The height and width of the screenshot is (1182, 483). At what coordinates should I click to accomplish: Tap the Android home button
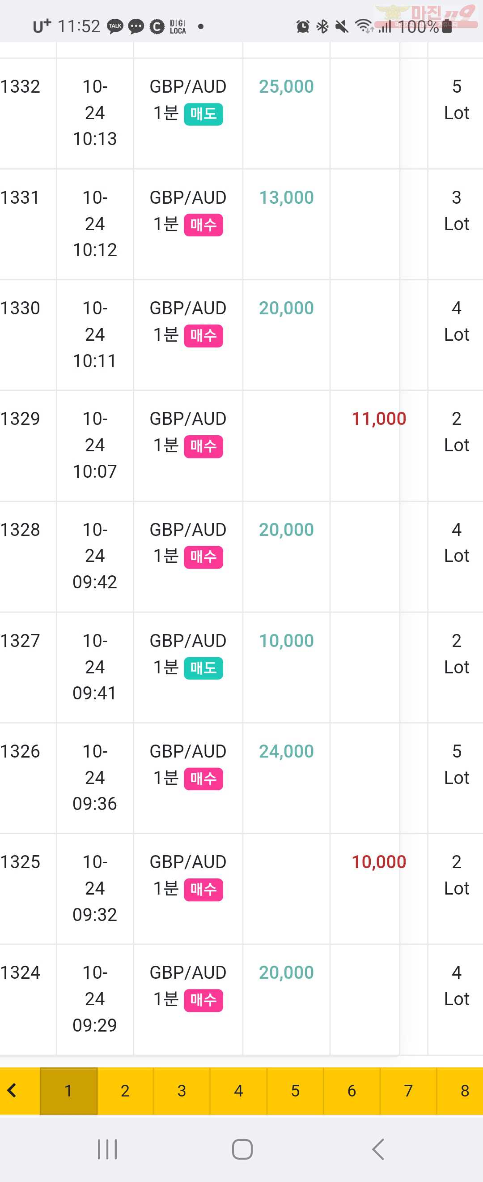tap(242, 1149)
